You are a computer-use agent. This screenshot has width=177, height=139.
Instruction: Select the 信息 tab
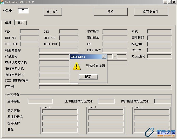coord(8,23)
